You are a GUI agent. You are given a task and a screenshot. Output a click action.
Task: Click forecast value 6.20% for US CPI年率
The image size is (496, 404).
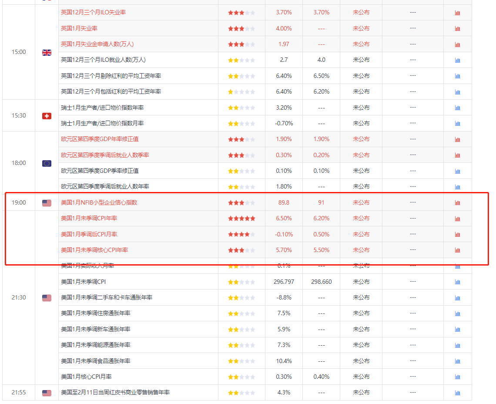(x=322, y=218)
